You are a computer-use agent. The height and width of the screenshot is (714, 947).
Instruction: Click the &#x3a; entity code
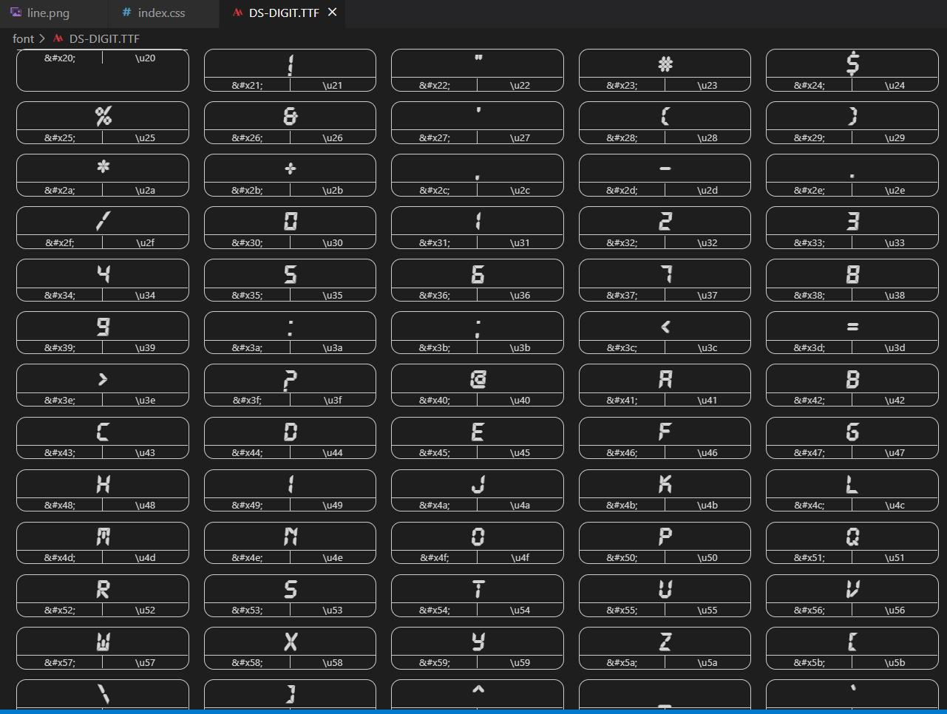[247, 347]
